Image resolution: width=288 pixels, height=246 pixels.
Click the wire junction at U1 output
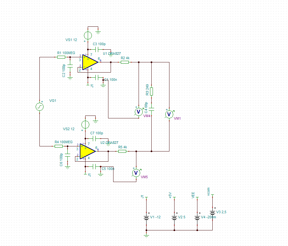111,62
